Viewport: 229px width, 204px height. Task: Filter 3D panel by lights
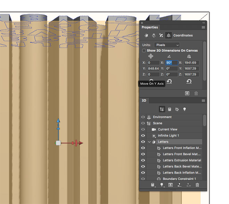point(185,109)
